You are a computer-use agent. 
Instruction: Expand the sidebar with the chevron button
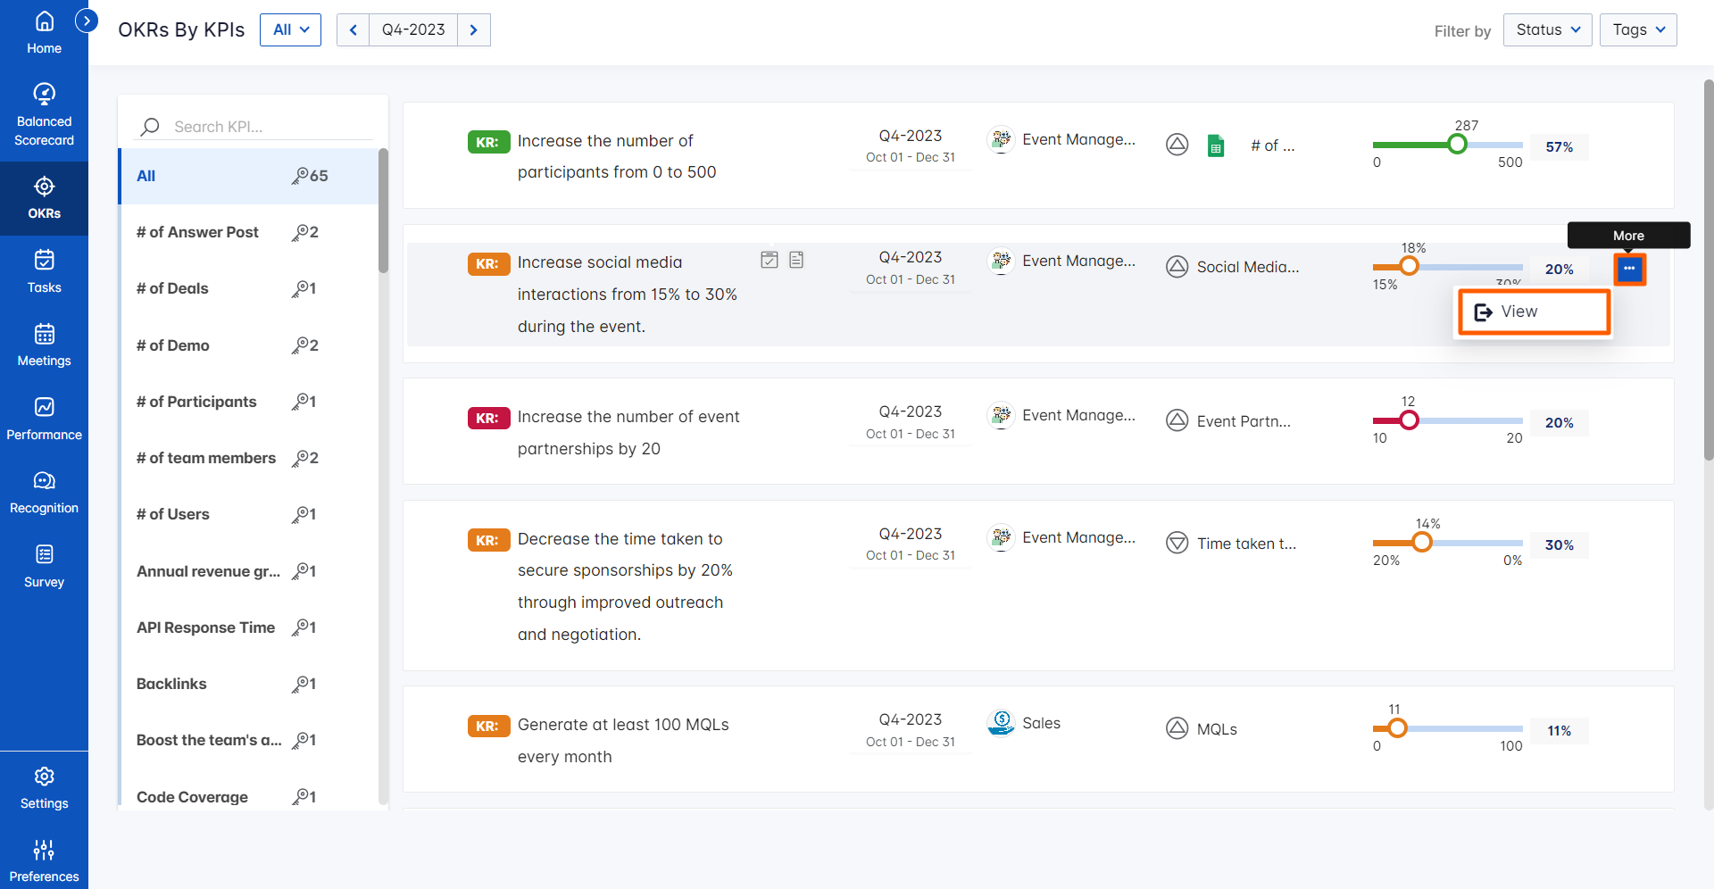point(87,20)
